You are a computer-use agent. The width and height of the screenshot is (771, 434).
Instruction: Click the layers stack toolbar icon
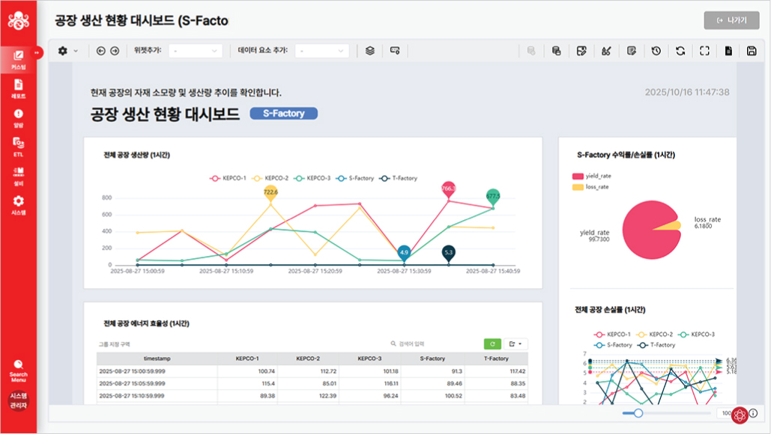(x=370, y=51)
